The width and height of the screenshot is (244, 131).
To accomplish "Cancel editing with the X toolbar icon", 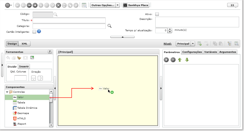I will [58, 5].
